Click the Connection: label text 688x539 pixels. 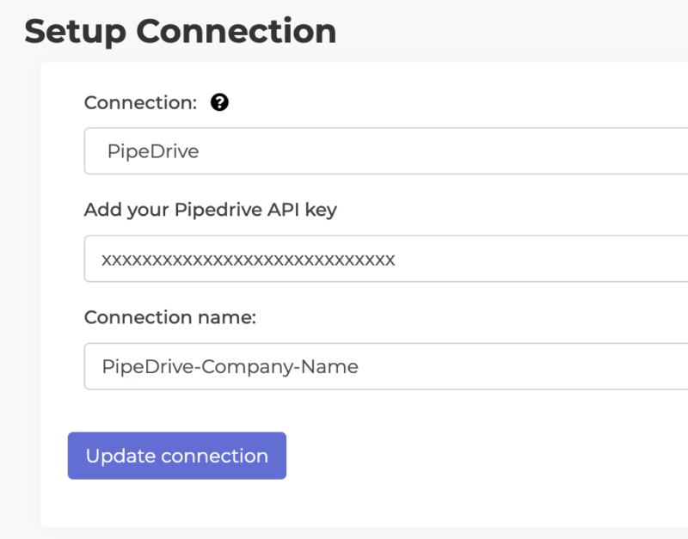click(140, 102)
